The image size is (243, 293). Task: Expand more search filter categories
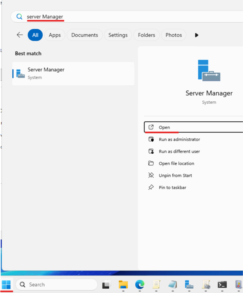tap(196, 35)
